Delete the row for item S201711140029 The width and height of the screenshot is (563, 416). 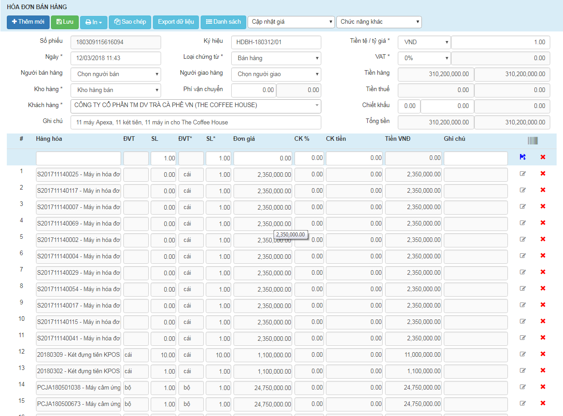[543, 272]
